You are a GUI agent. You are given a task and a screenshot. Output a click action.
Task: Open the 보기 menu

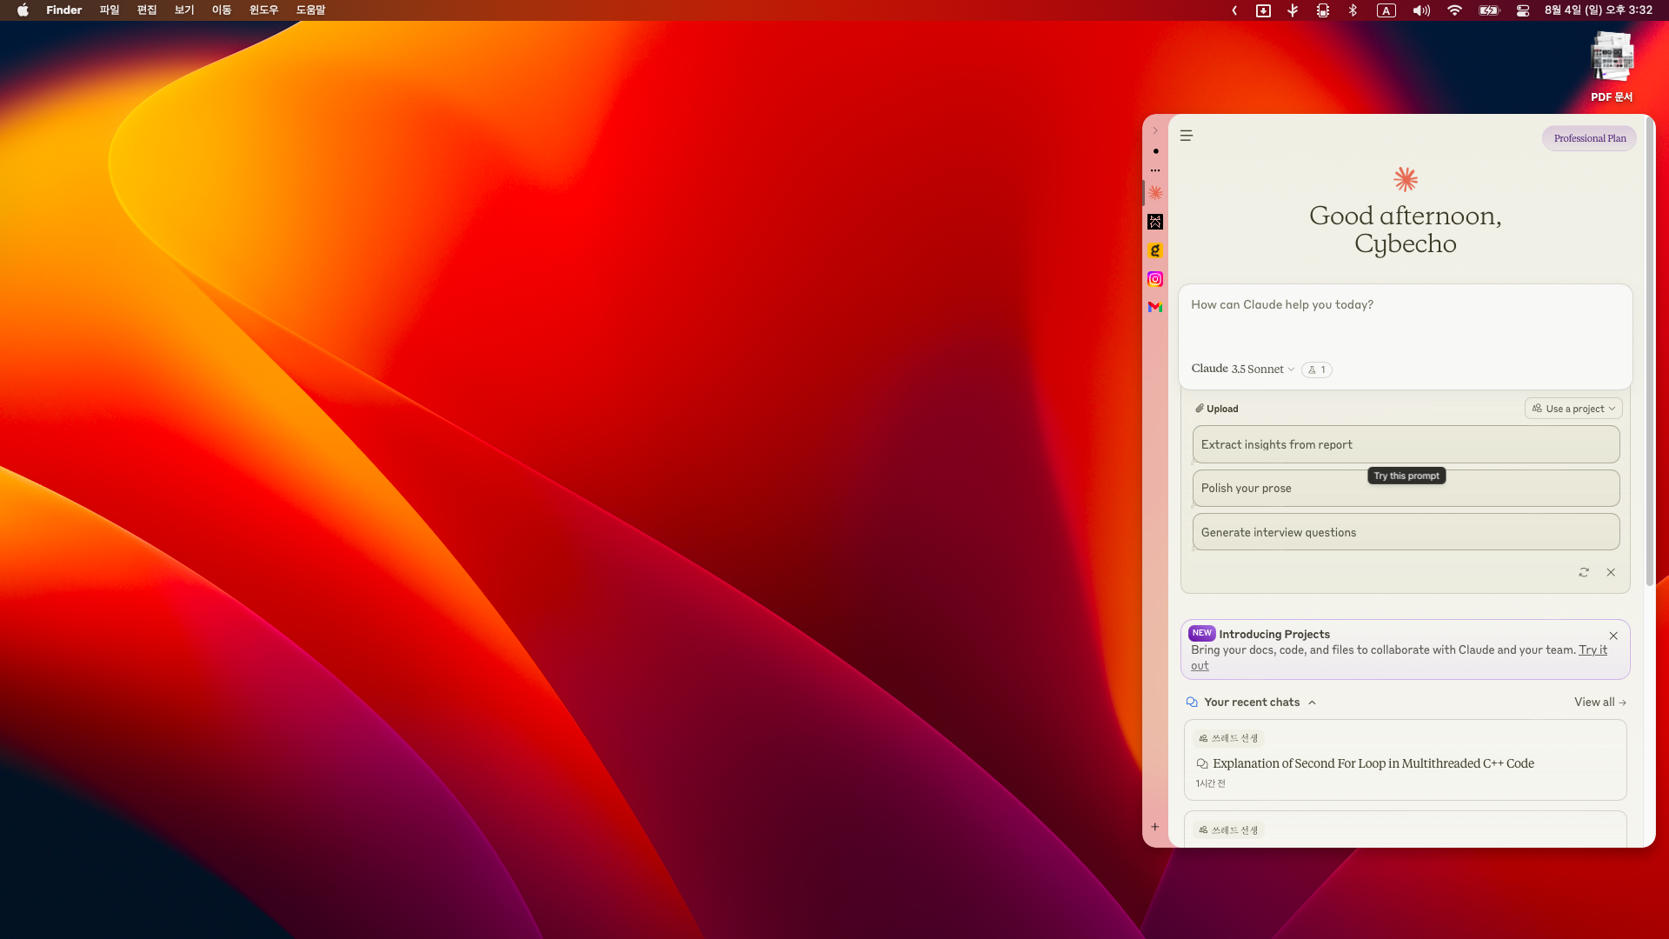click(184, 10)
